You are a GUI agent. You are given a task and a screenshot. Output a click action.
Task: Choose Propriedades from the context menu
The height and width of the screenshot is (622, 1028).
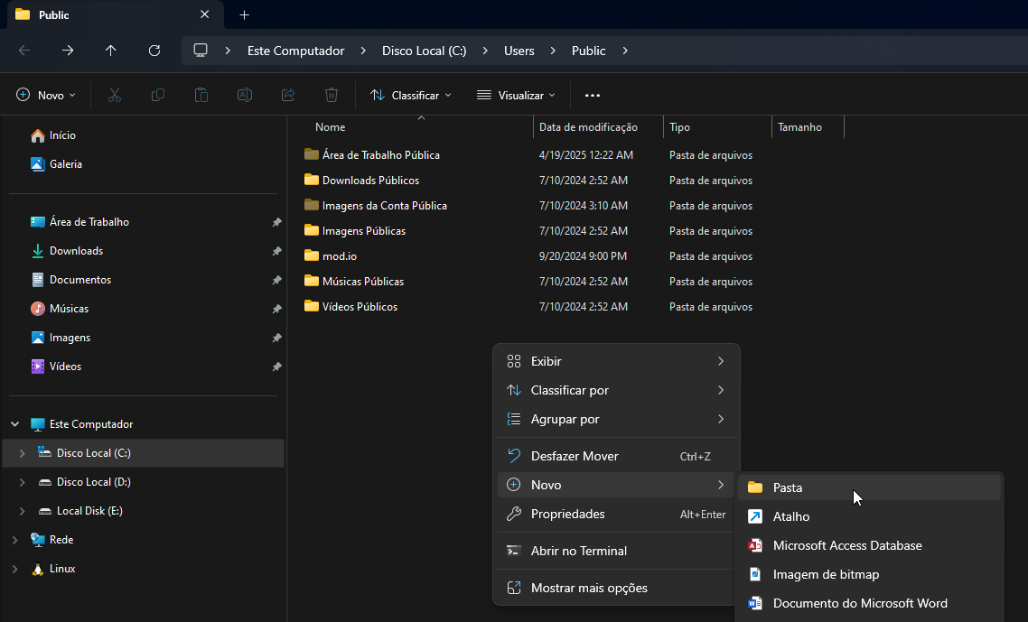567,514
